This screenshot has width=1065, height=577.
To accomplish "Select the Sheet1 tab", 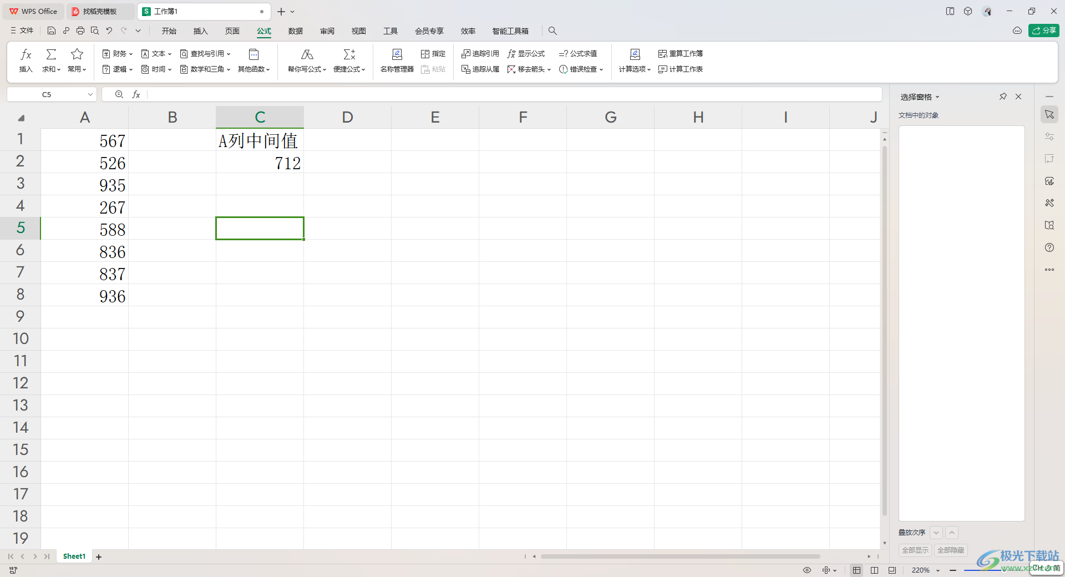I will coord(74,556).
